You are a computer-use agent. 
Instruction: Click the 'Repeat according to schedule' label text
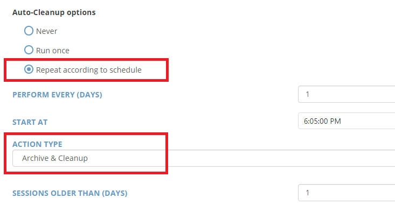click(89, 70)
